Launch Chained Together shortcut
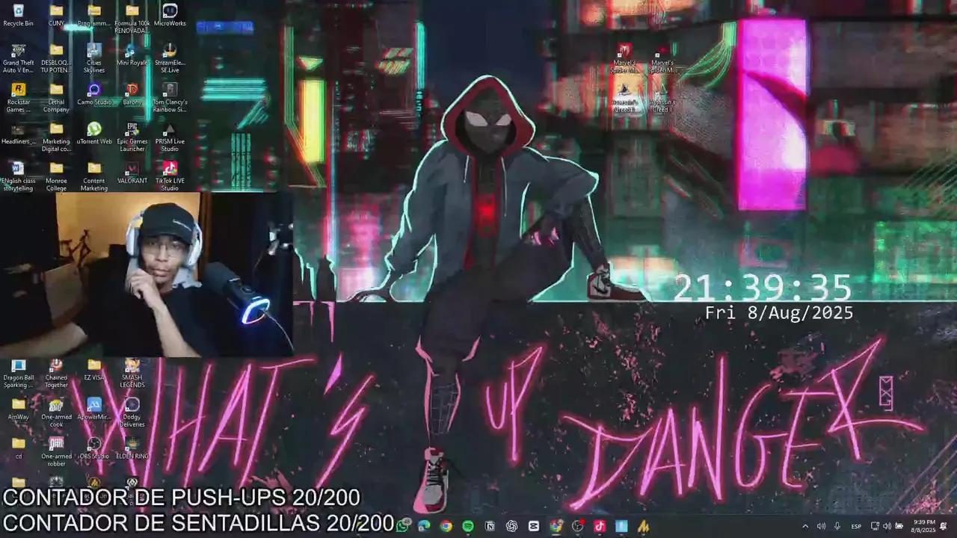 [x=56, y=373]
